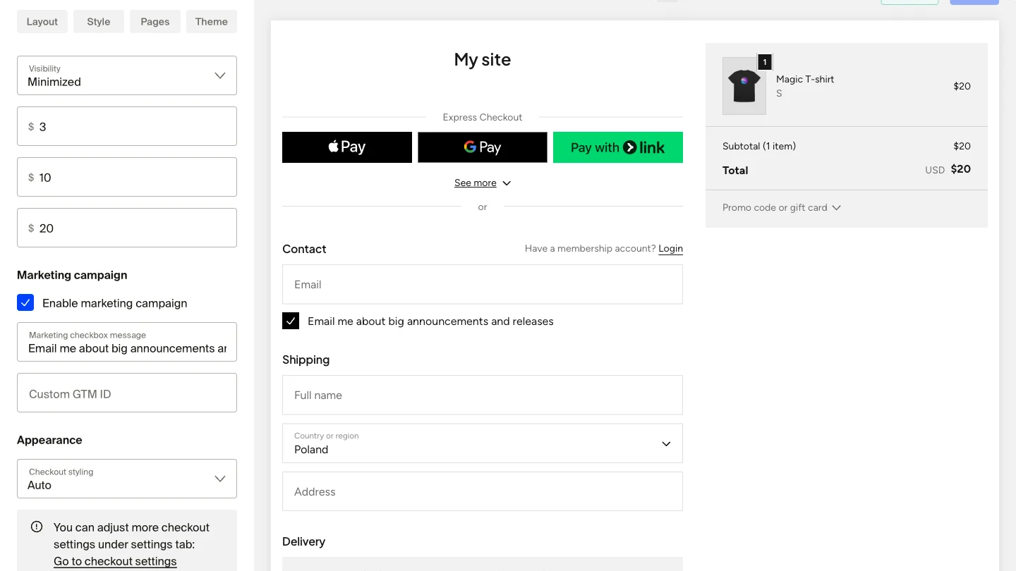This screenshot has height=571, width=1016.
Task: Click the Marketing campaign heading
Action: click(x=72, y=275)
